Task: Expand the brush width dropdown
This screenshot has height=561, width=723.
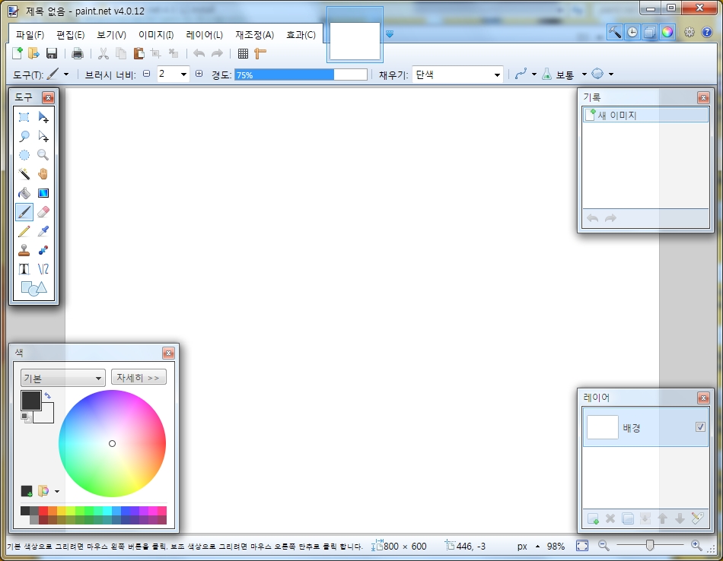Action: coord(183,74)
